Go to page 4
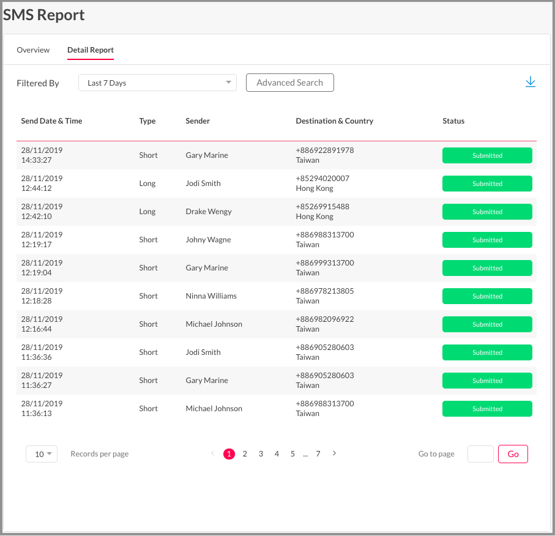This screenshot has height=536, width=555. pyautogui.click(x=277, y=454)
